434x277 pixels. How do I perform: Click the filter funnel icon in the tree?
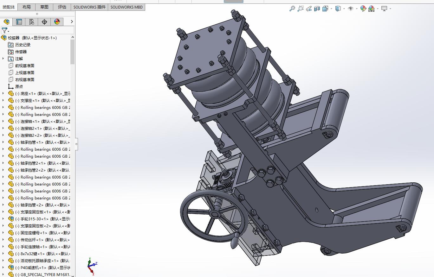pos(4,30)
